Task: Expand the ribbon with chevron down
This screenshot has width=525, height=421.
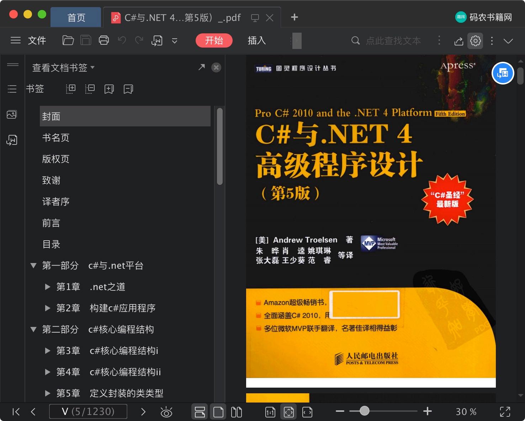Action: click(508, 41)
